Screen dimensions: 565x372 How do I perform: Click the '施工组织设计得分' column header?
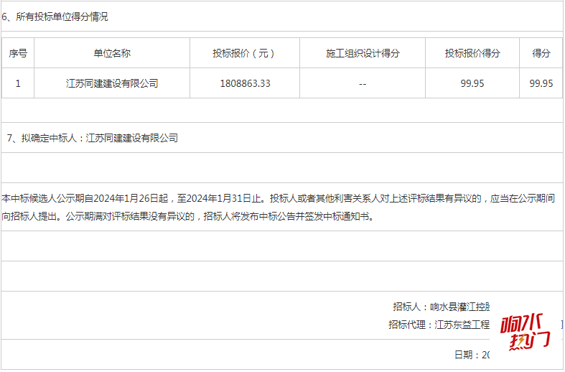click(x=363, y=53)
